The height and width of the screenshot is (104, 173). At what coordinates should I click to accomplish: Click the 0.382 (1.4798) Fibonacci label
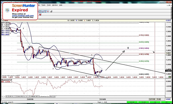pyautogui.click(x=144, y=54)
